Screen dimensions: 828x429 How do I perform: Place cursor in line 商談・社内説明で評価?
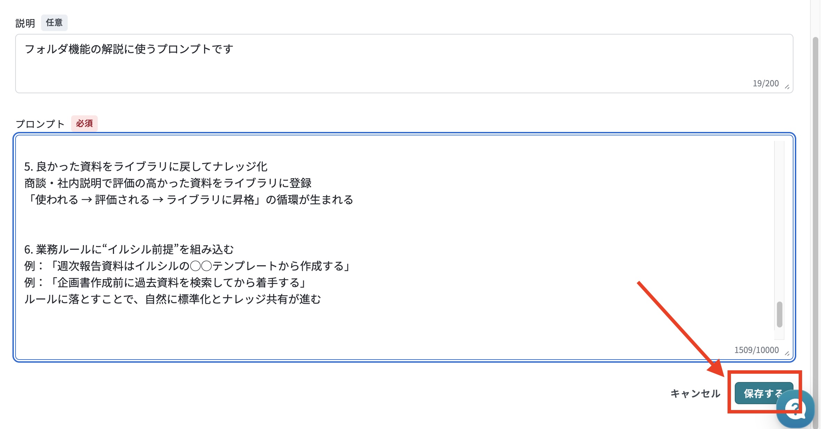tap(168, 183)
